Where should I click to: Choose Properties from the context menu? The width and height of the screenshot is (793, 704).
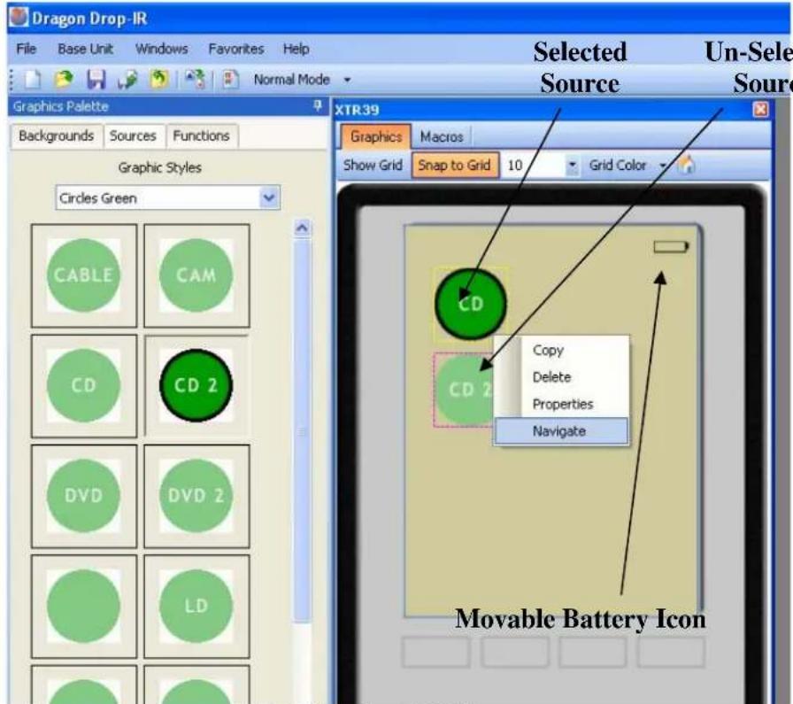(561, 404)
